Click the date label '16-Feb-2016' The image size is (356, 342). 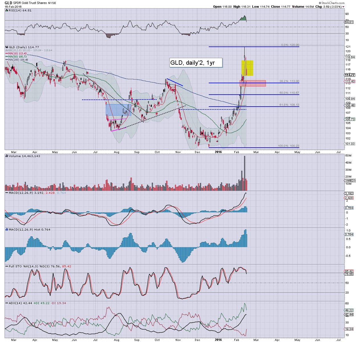point(13,7)
